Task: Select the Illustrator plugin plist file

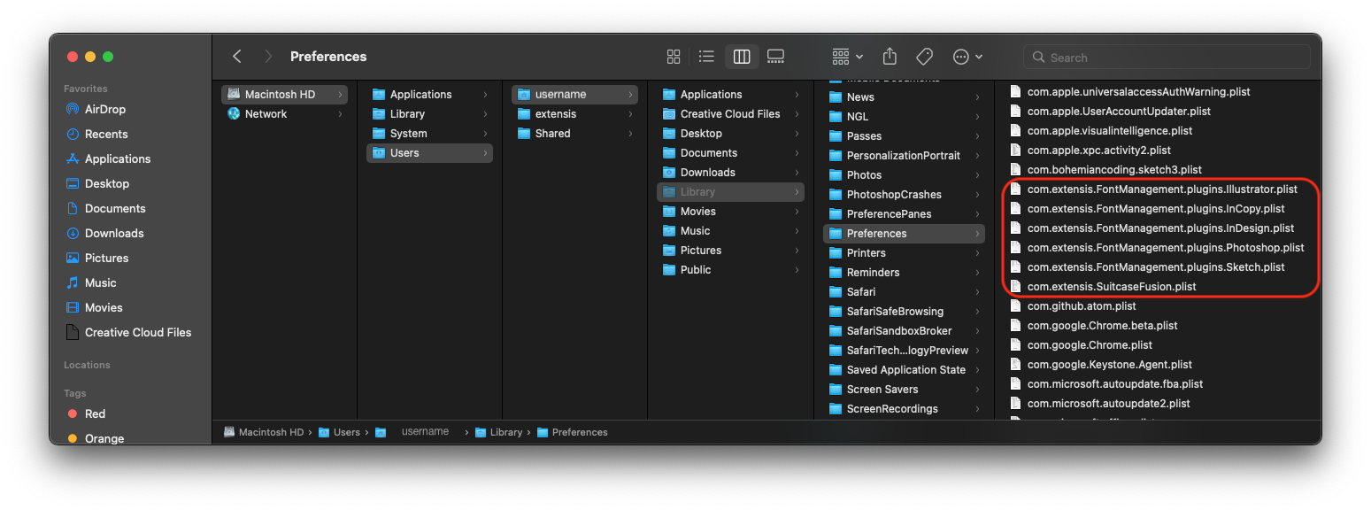Action: (1161, 189)
